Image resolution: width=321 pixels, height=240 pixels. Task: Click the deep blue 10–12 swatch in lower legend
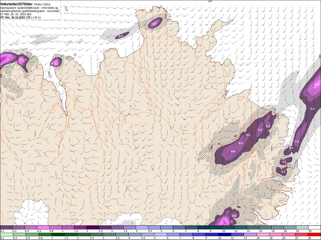click(224, 234)
